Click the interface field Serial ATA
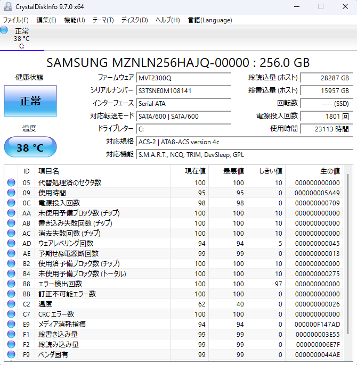The height and width of the screenshot is (365, 357). click(x=184, y=103)
